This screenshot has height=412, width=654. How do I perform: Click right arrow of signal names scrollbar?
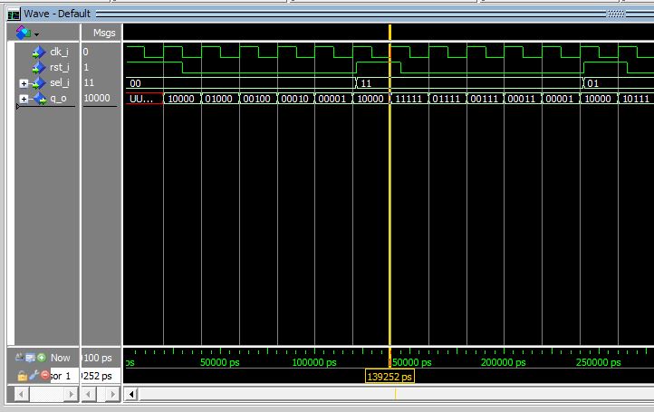coord(72,395)
